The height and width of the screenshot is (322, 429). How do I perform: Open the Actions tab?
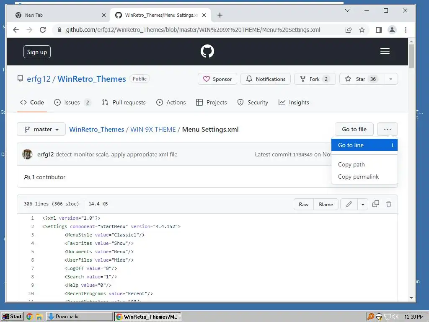coord(171,102)
